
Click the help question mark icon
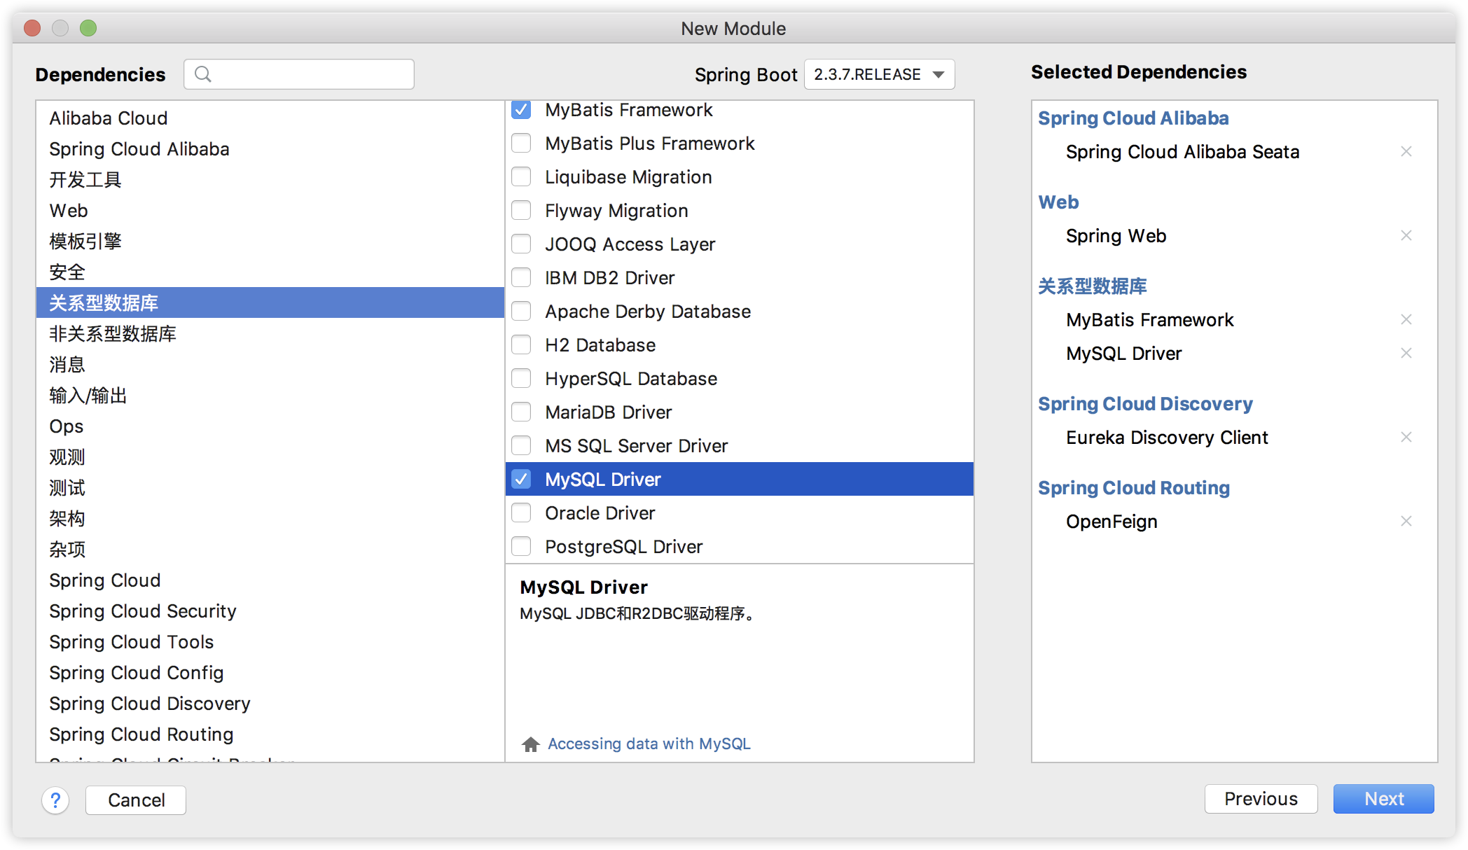[x=55, y=800]
